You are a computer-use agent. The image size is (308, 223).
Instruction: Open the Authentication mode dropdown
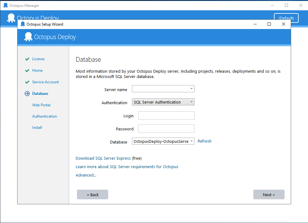tap(163, 102)
